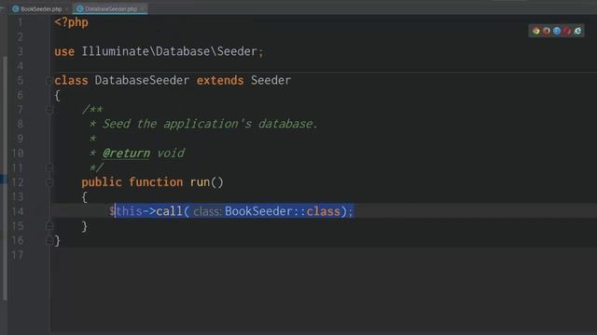Click the 'void' return type in comment

coord(171,153)
